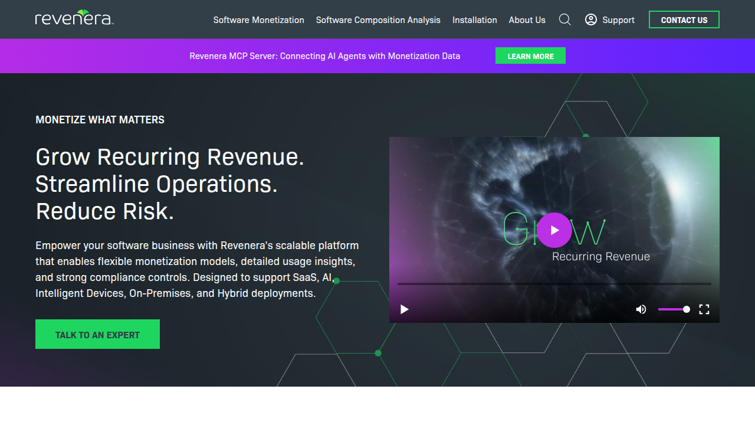Adjust the video volume slider
The width and height of the screenshot is (755, 425).
click(674, 309)
